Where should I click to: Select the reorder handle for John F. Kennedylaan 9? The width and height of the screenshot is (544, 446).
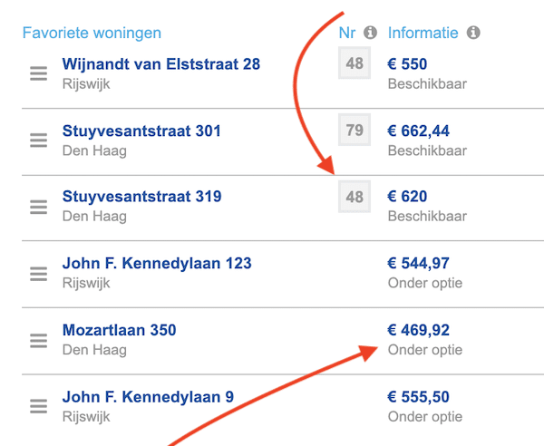pyautogui.click(x=38, y=406)
